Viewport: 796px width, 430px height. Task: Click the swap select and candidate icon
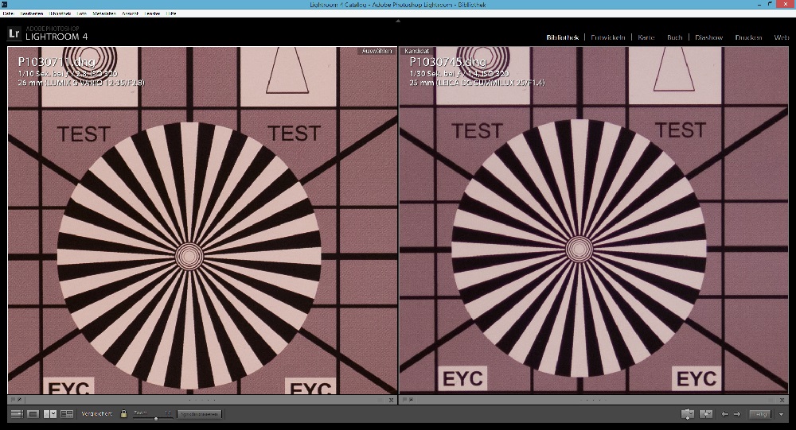(x=688, y=414)
